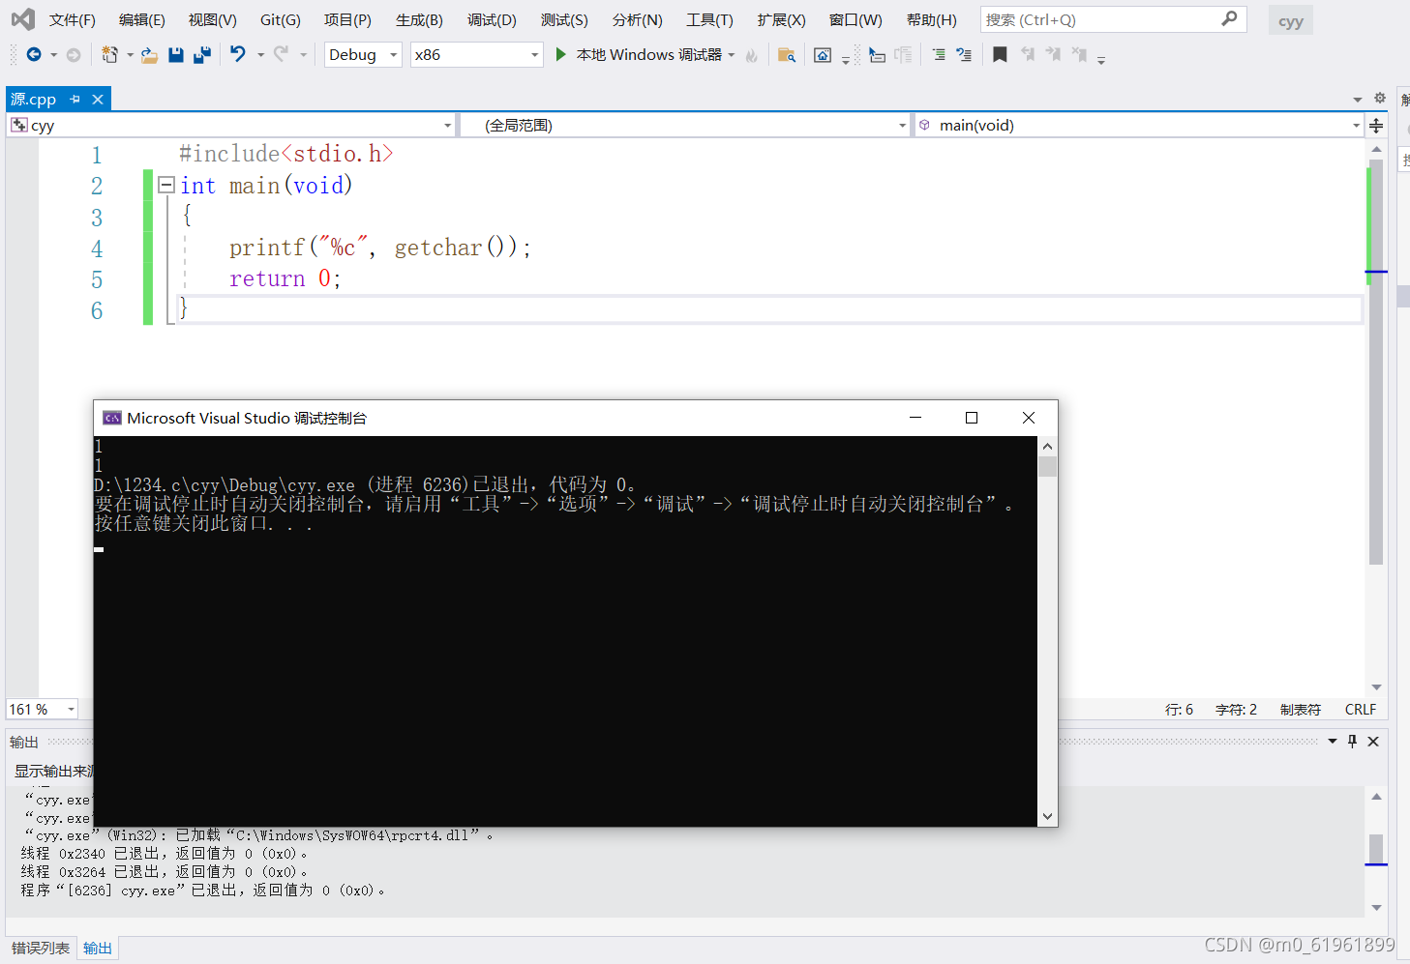This screenshot has height=964, width=1410.
Task: Expand the debugger target dropdown arrow
Action: pyautogui.click(x=732, y=55)
